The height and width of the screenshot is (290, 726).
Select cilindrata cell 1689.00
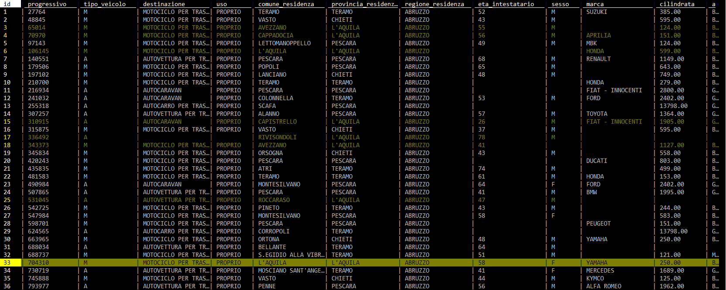click(x=672, y=270)
